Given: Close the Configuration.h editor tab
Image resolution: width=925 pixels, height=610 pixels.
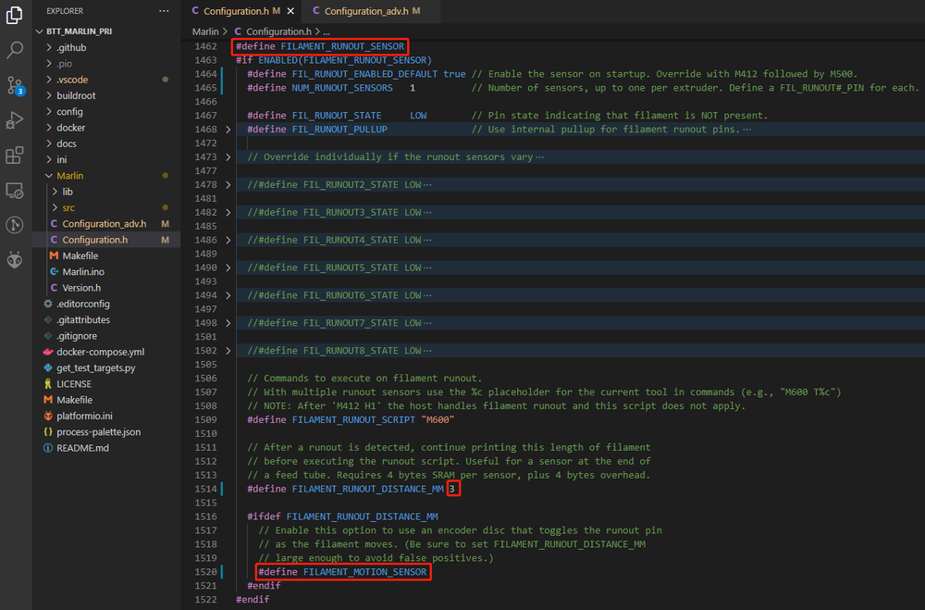Looking at the screenshot, I should click(x=290, y=11).
